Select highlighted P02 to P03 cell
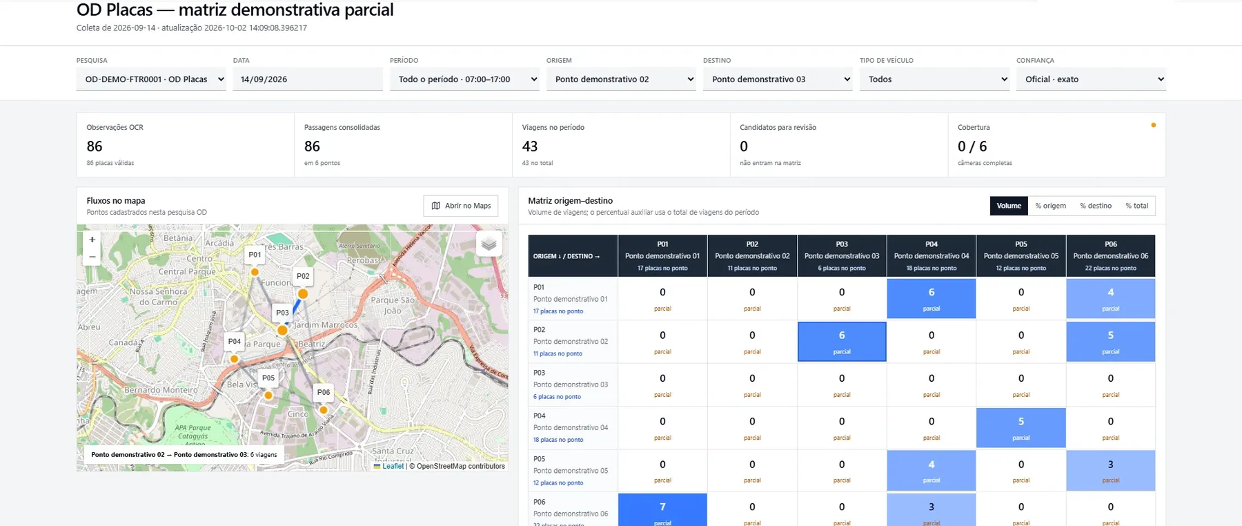Image resolution: width=1242 pixels, height=526 pixels. point(842,342)
